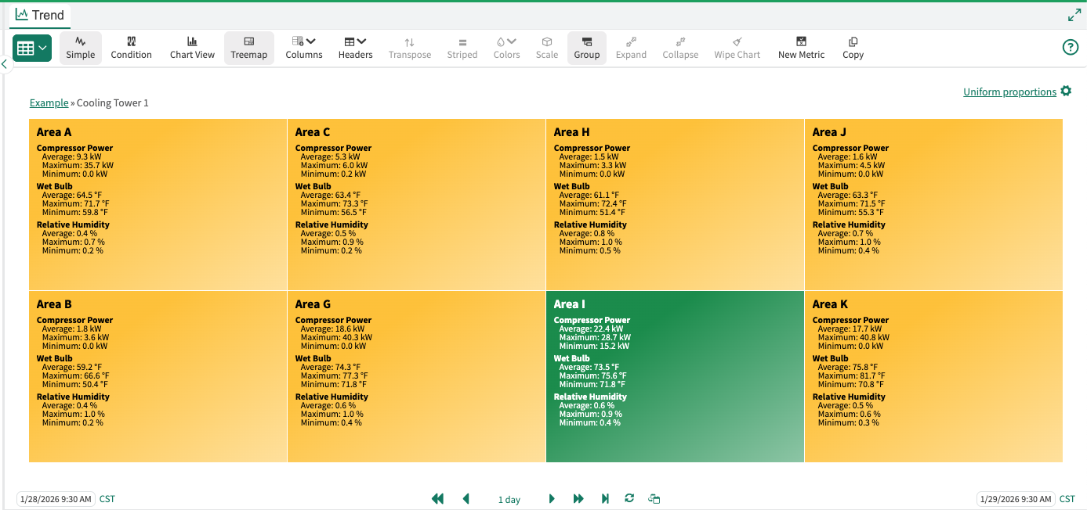Select the Area A treemap tile
Image resolution: width=1087 pixels, height=510 pixels.
[x=158, y=204]
